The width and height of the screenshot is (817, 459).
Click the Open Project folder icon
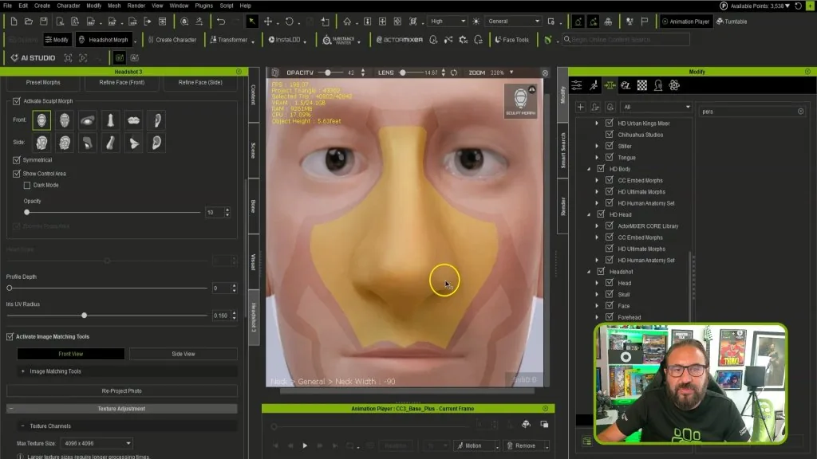[29, 22]
